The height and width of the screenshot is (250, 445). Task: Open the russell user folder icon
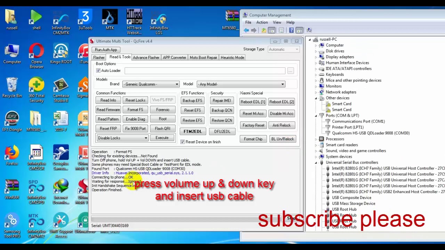12,19
